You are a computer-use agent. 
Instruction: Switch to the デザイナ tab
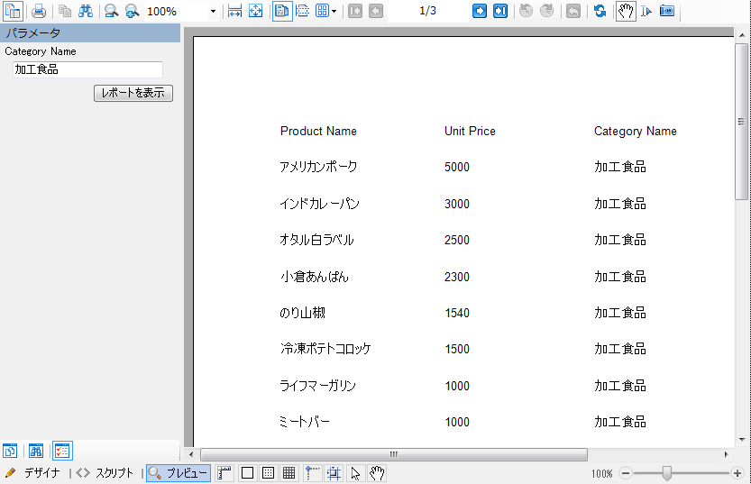[33, 473]
